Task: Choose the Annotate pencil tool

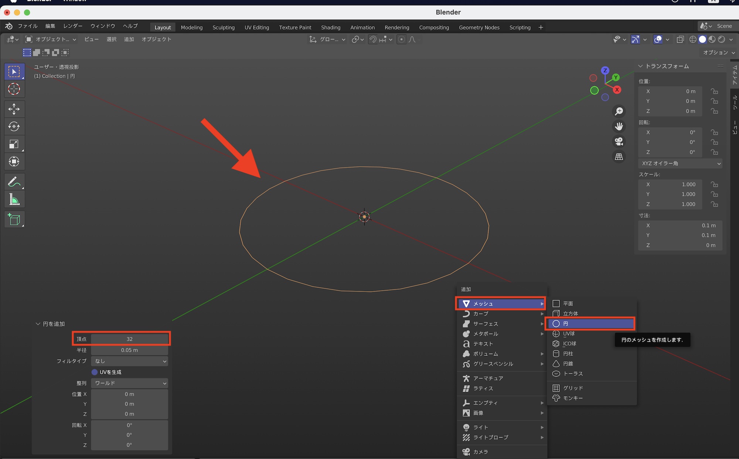Action: point(14,182)
